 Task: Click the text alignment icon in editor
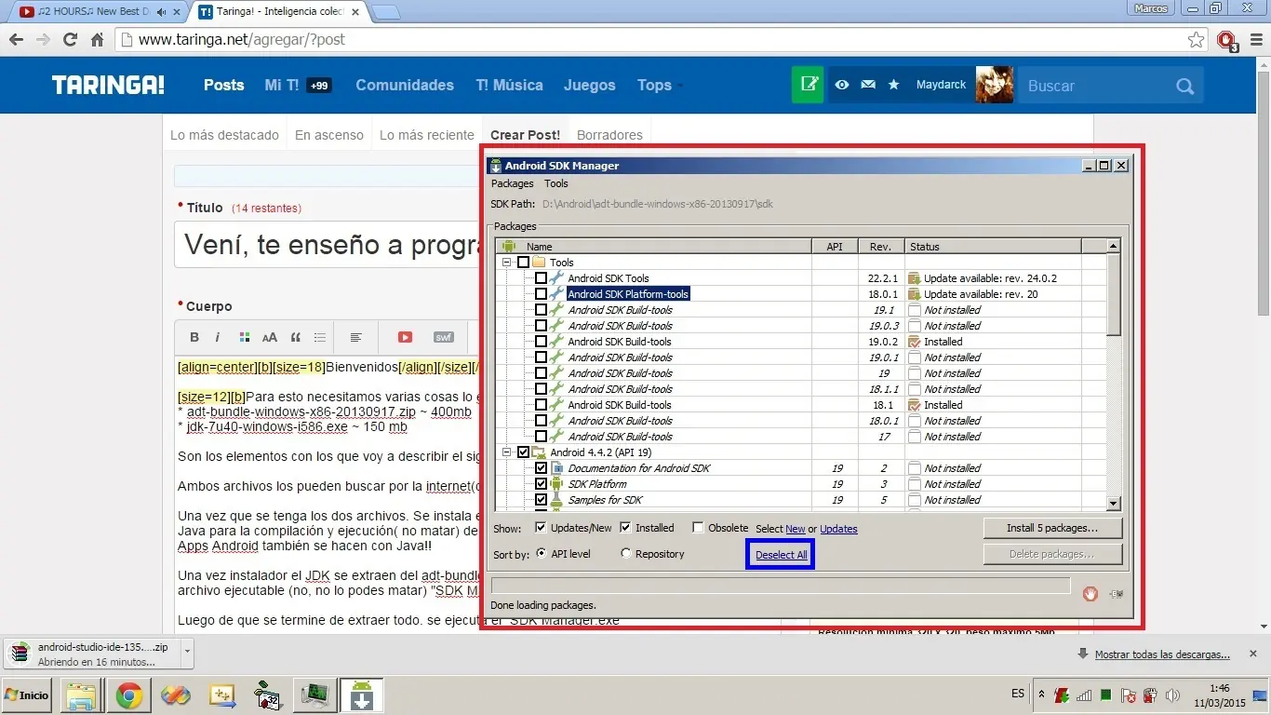tap(355, 337)
